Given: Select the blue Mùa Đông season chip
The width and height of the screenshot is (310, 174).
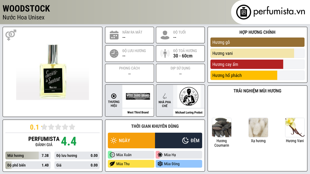Looking at the screenshot, I should (179, 164).
